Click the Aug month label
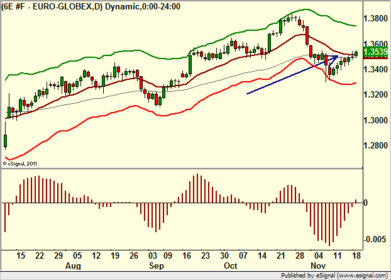The width and height of the screenshot is (391, 280). (x=73, y=266)
